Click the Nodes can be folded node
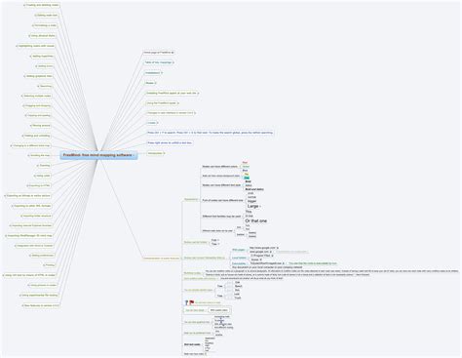This screenshot has height=358, width=462. coord(196,242)
